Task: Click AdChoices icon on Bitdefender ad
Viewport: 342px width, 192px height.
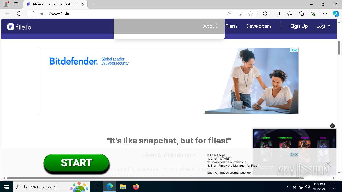Action: click(293, 50)
